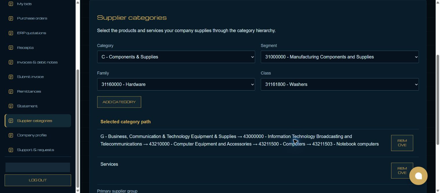Viewport: 440px width, 193px height.
Task: Open ERP quotations page
Action: pyautogui.click(x=38, y=33)
